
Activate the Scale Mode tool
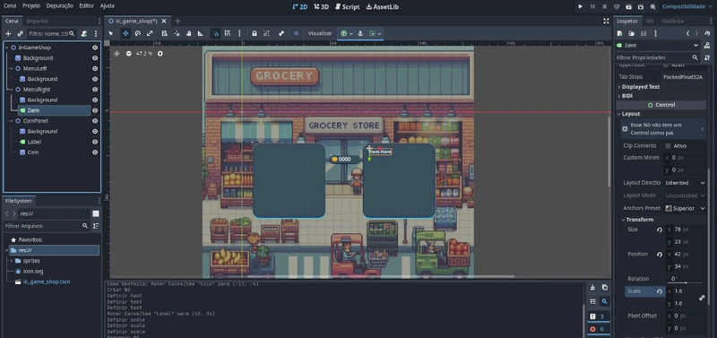click(150, 33)
